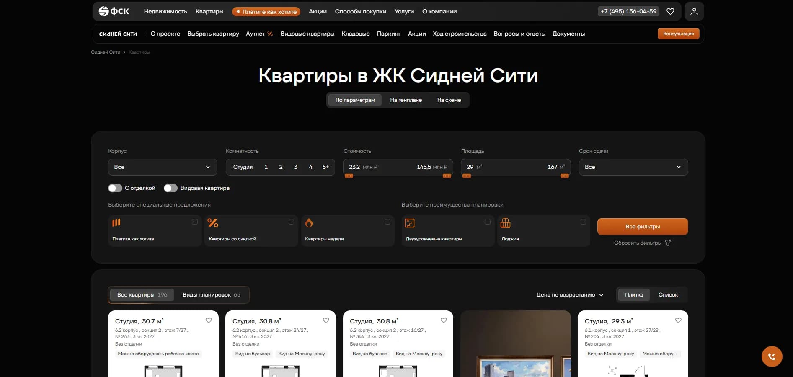The height and width of the screenshot is (377, 793).
Task: Open the Срок сдачи dropdown
Action: 633,167
